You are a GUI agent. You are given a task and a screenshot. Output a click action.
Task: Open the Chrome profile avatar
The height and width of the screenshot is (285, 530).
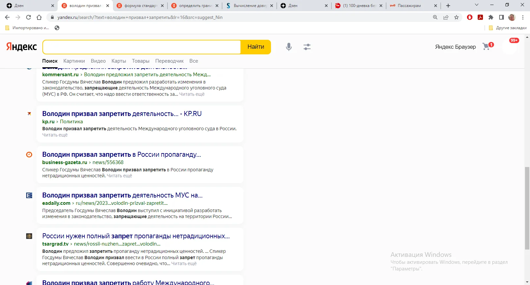[x=512, y=17]
